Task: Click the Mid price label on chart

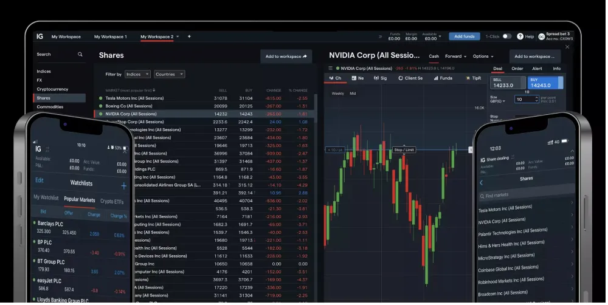Action: (353, 94)
